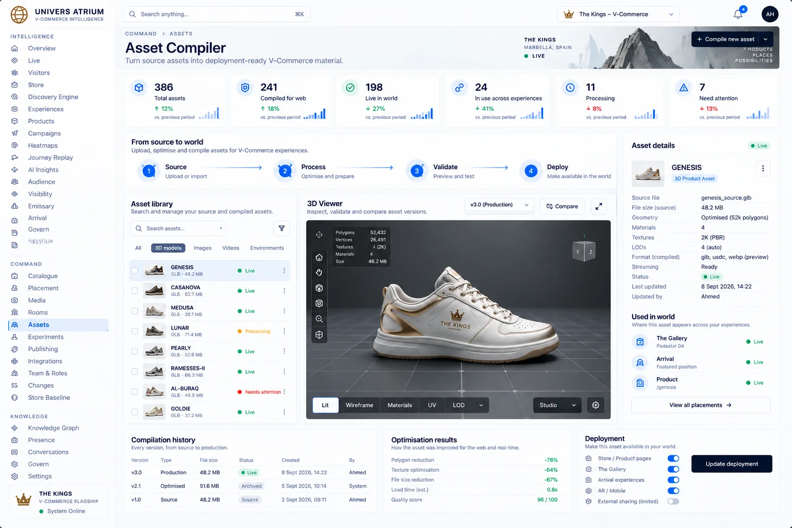The height and width of the screenshot is (528, 792).
Task: Turn off the AR / Mobile toggle
Action: point(673,491)
